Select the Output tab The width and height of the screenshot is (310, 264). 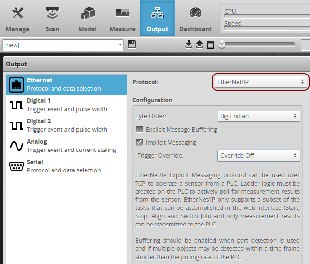(x=157, y=18)
